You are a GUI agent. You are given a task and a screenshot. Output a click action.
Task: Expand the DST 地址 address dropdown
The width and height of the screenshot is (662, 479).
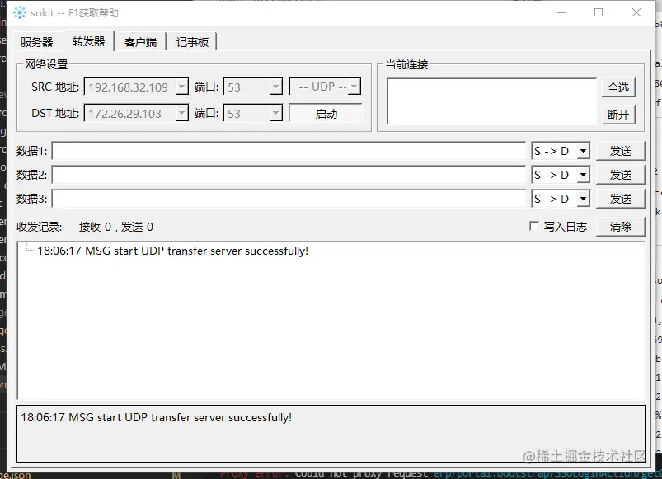click(182, 112)
